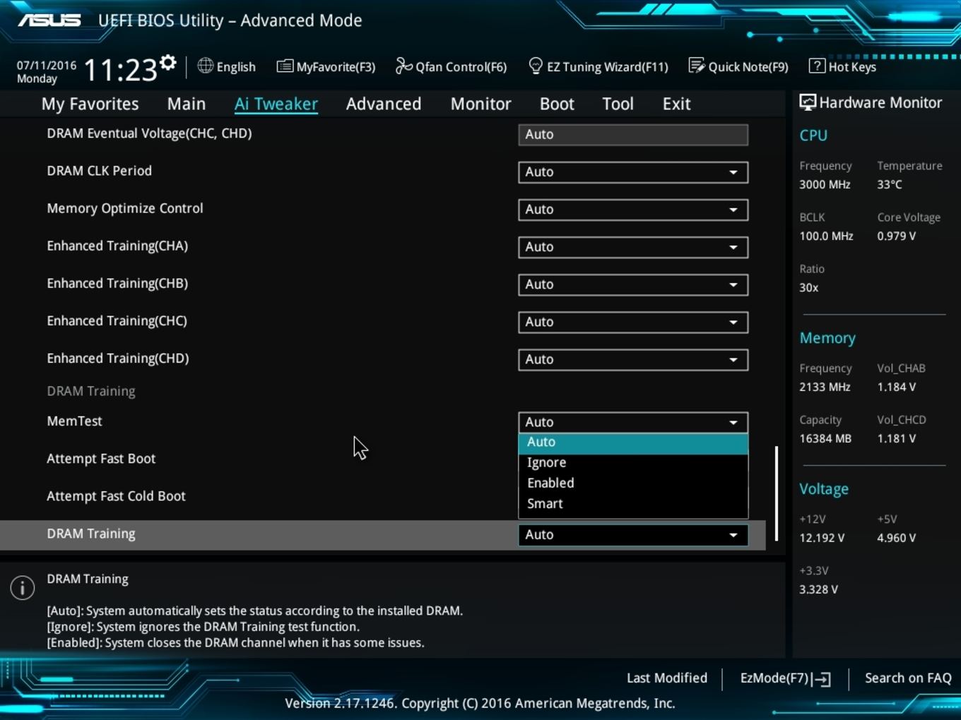961x720 pixels.
Task: Open the Enhanced Training(CHA) dropdown
Action: coord(633,246)
